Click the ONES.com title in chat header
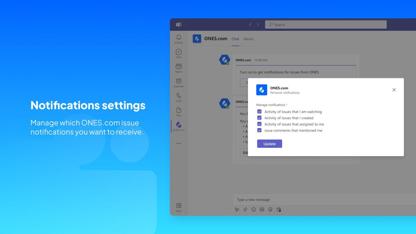The image size is (416, 234). (x=216, y=39)
